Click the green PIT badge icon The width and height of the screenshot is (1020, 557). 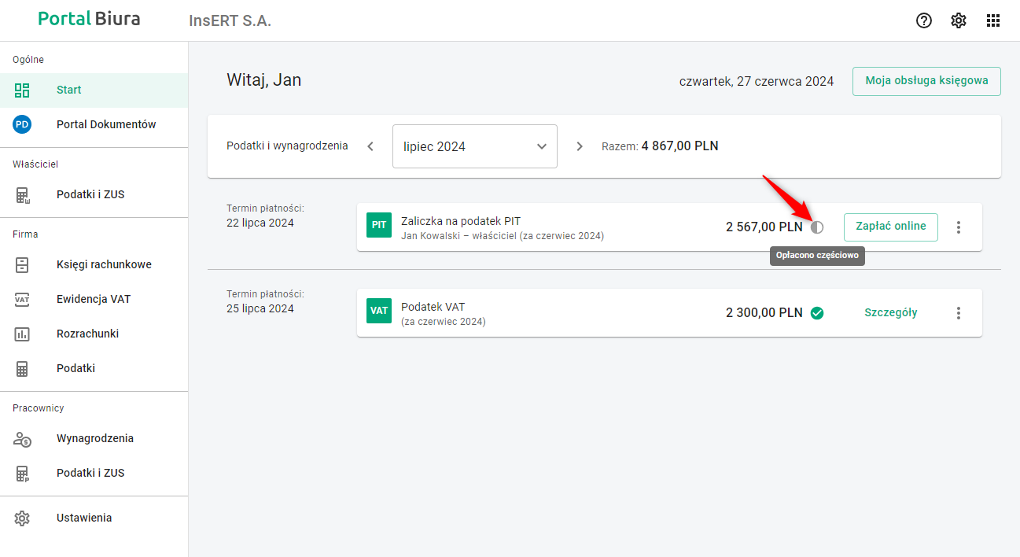point(379,225)
